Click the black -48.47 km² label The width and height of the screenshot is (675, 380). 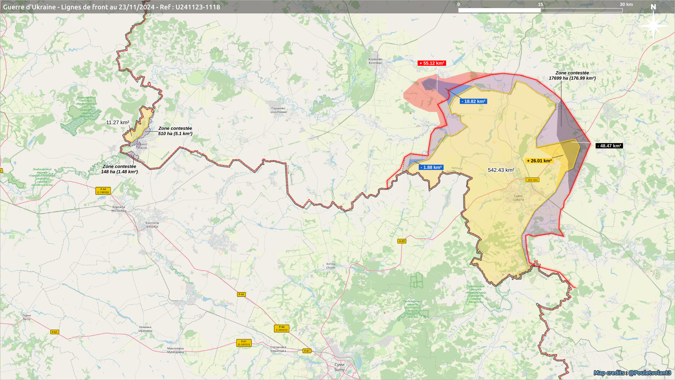click(609, 146)
